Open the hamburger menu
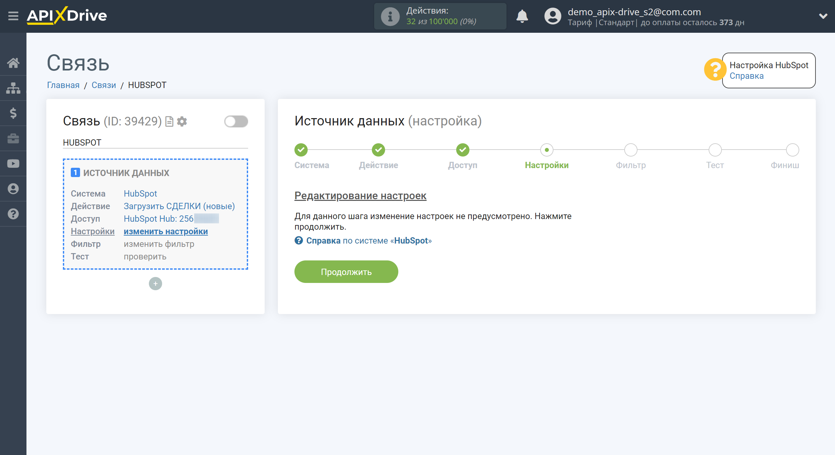Screen dimensions: 835x455 pos(13,16)
